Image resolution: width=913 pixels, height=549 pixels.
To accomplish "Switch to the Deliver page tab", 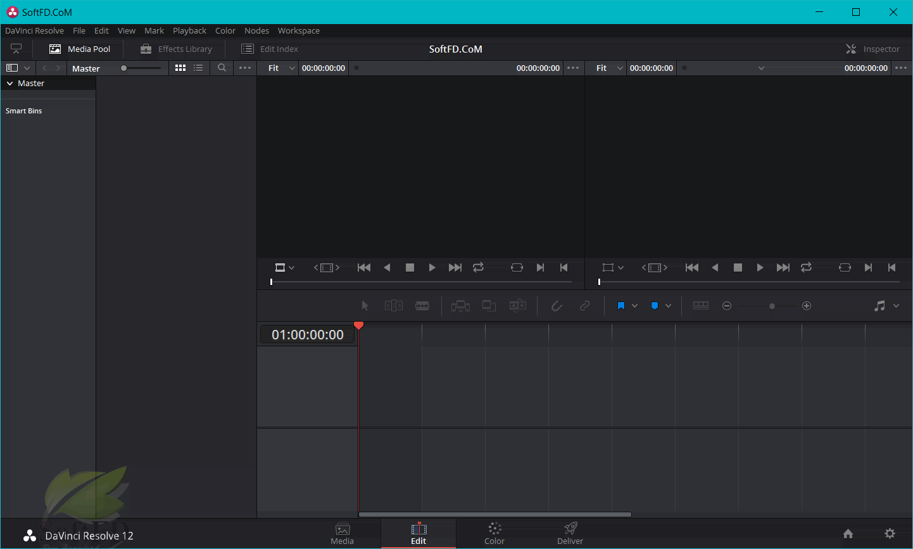I will pos(570,534).
